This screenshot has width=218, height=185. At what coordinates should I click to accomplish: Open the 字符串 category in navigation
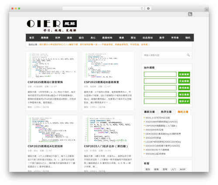point(175,38)
